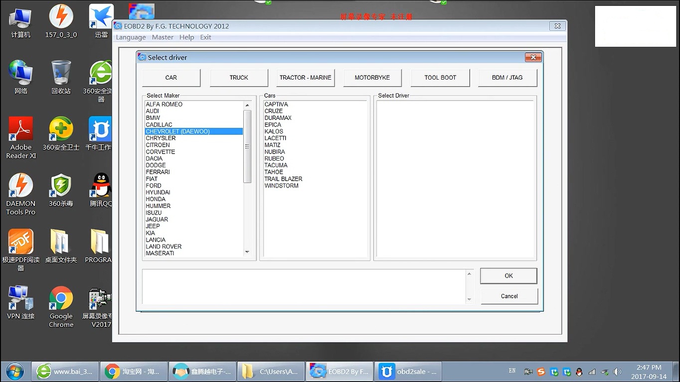Open the PROGRA folder on desktop
The height and width of the screenshot is (382, 680).
(x=99, y=247)
